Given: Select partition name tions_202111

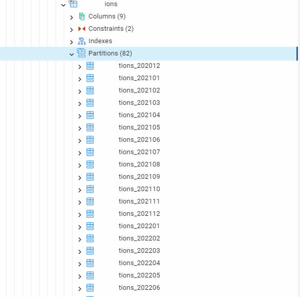Looking at the screenshot, I should [x=139, y=201].
